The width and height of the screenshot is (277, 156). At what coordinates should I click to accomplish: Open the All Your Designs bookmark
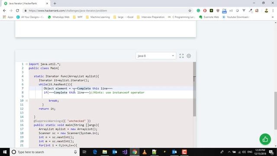[x=30, y=17]
